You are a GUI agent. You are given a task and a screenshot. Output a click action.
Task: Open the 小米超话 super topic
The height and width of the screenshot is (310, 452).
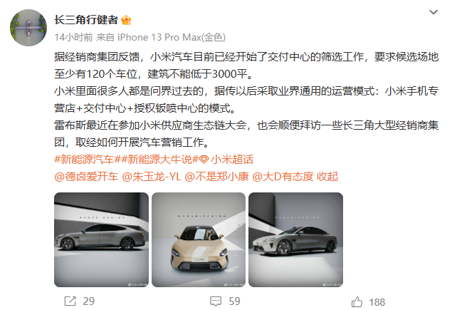pos(232,160)
